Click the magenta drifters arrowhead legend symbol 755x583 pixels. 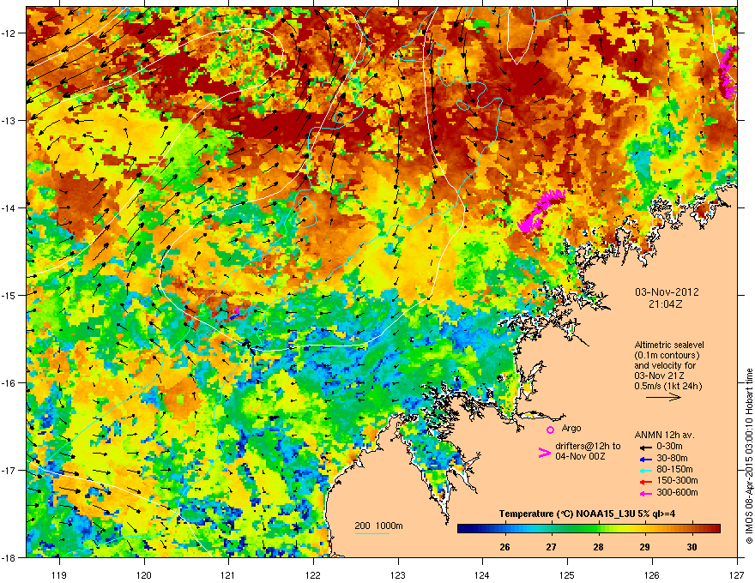click(x=544, y=453)
